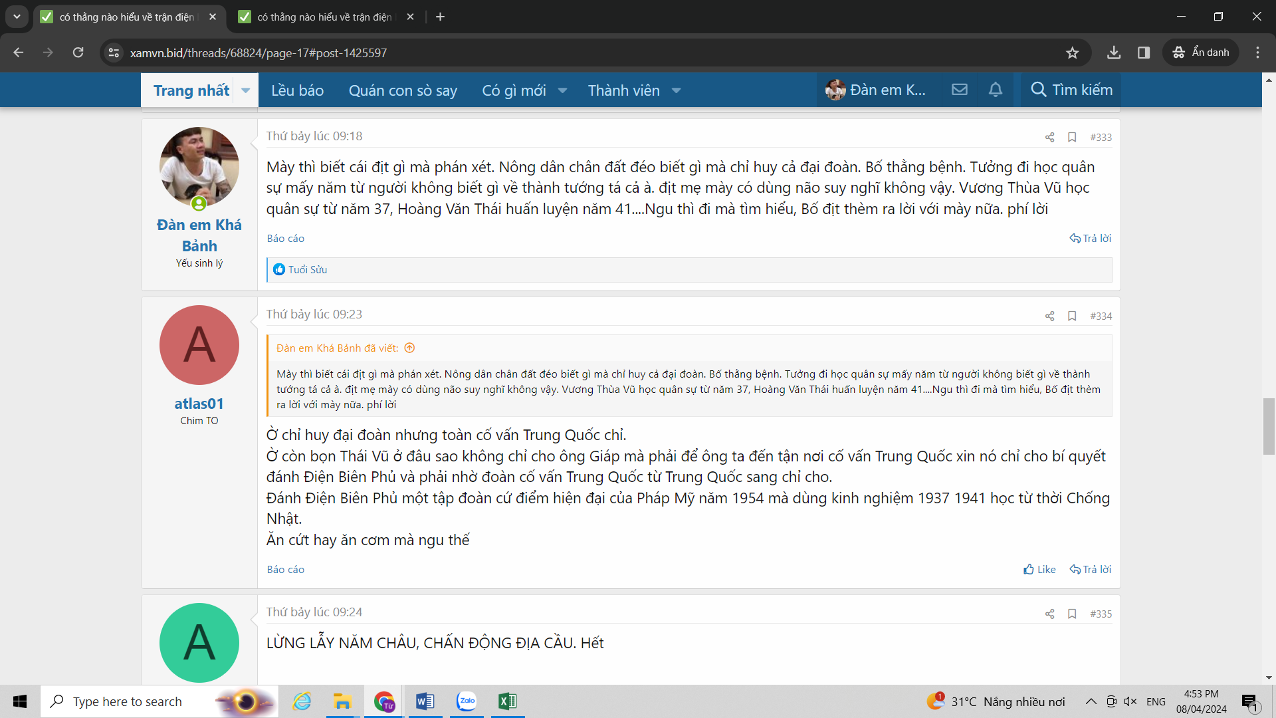1276x718 pixels.
Task: Expand the Thành viên dropdown arrow
Action: [676, 90]
